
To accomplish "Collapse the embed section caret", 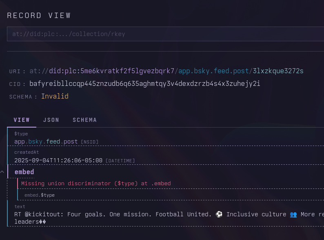I will (2, 172).
